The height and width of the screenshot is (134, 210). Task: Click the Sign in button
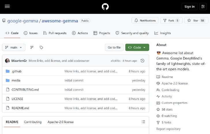coord(190,6)
